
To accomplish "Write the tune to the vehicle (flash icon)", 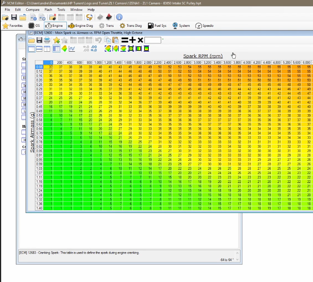I will [x=108, y=17].
